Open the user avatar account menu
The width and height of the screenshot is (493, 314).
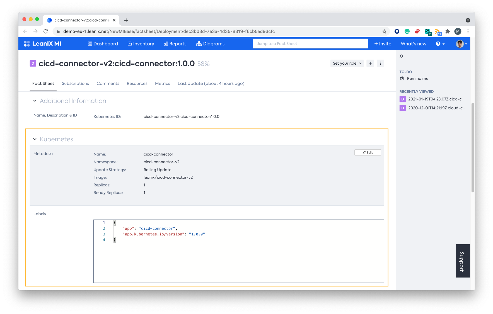click(461, 44)
